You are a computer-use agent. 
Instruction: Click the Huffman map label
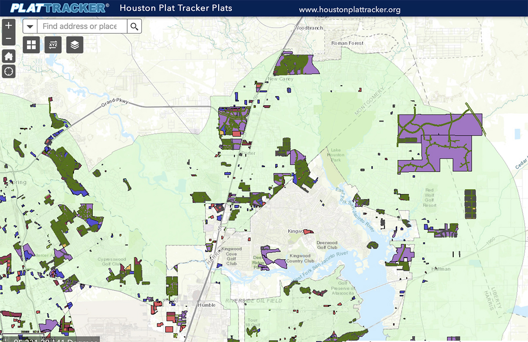coord(441,269)
